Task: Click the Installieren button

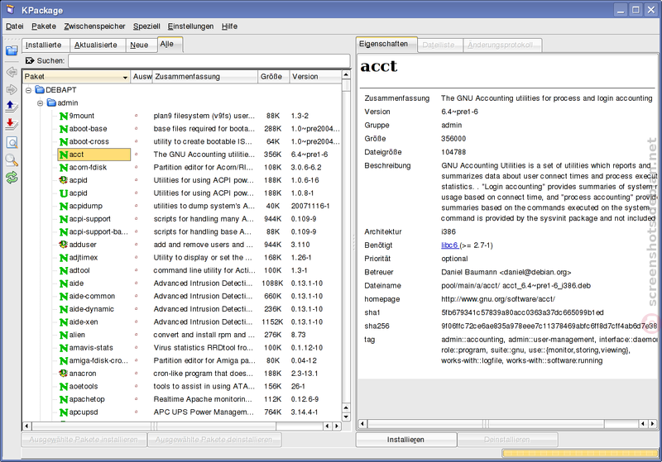Action: pos(406,440)
